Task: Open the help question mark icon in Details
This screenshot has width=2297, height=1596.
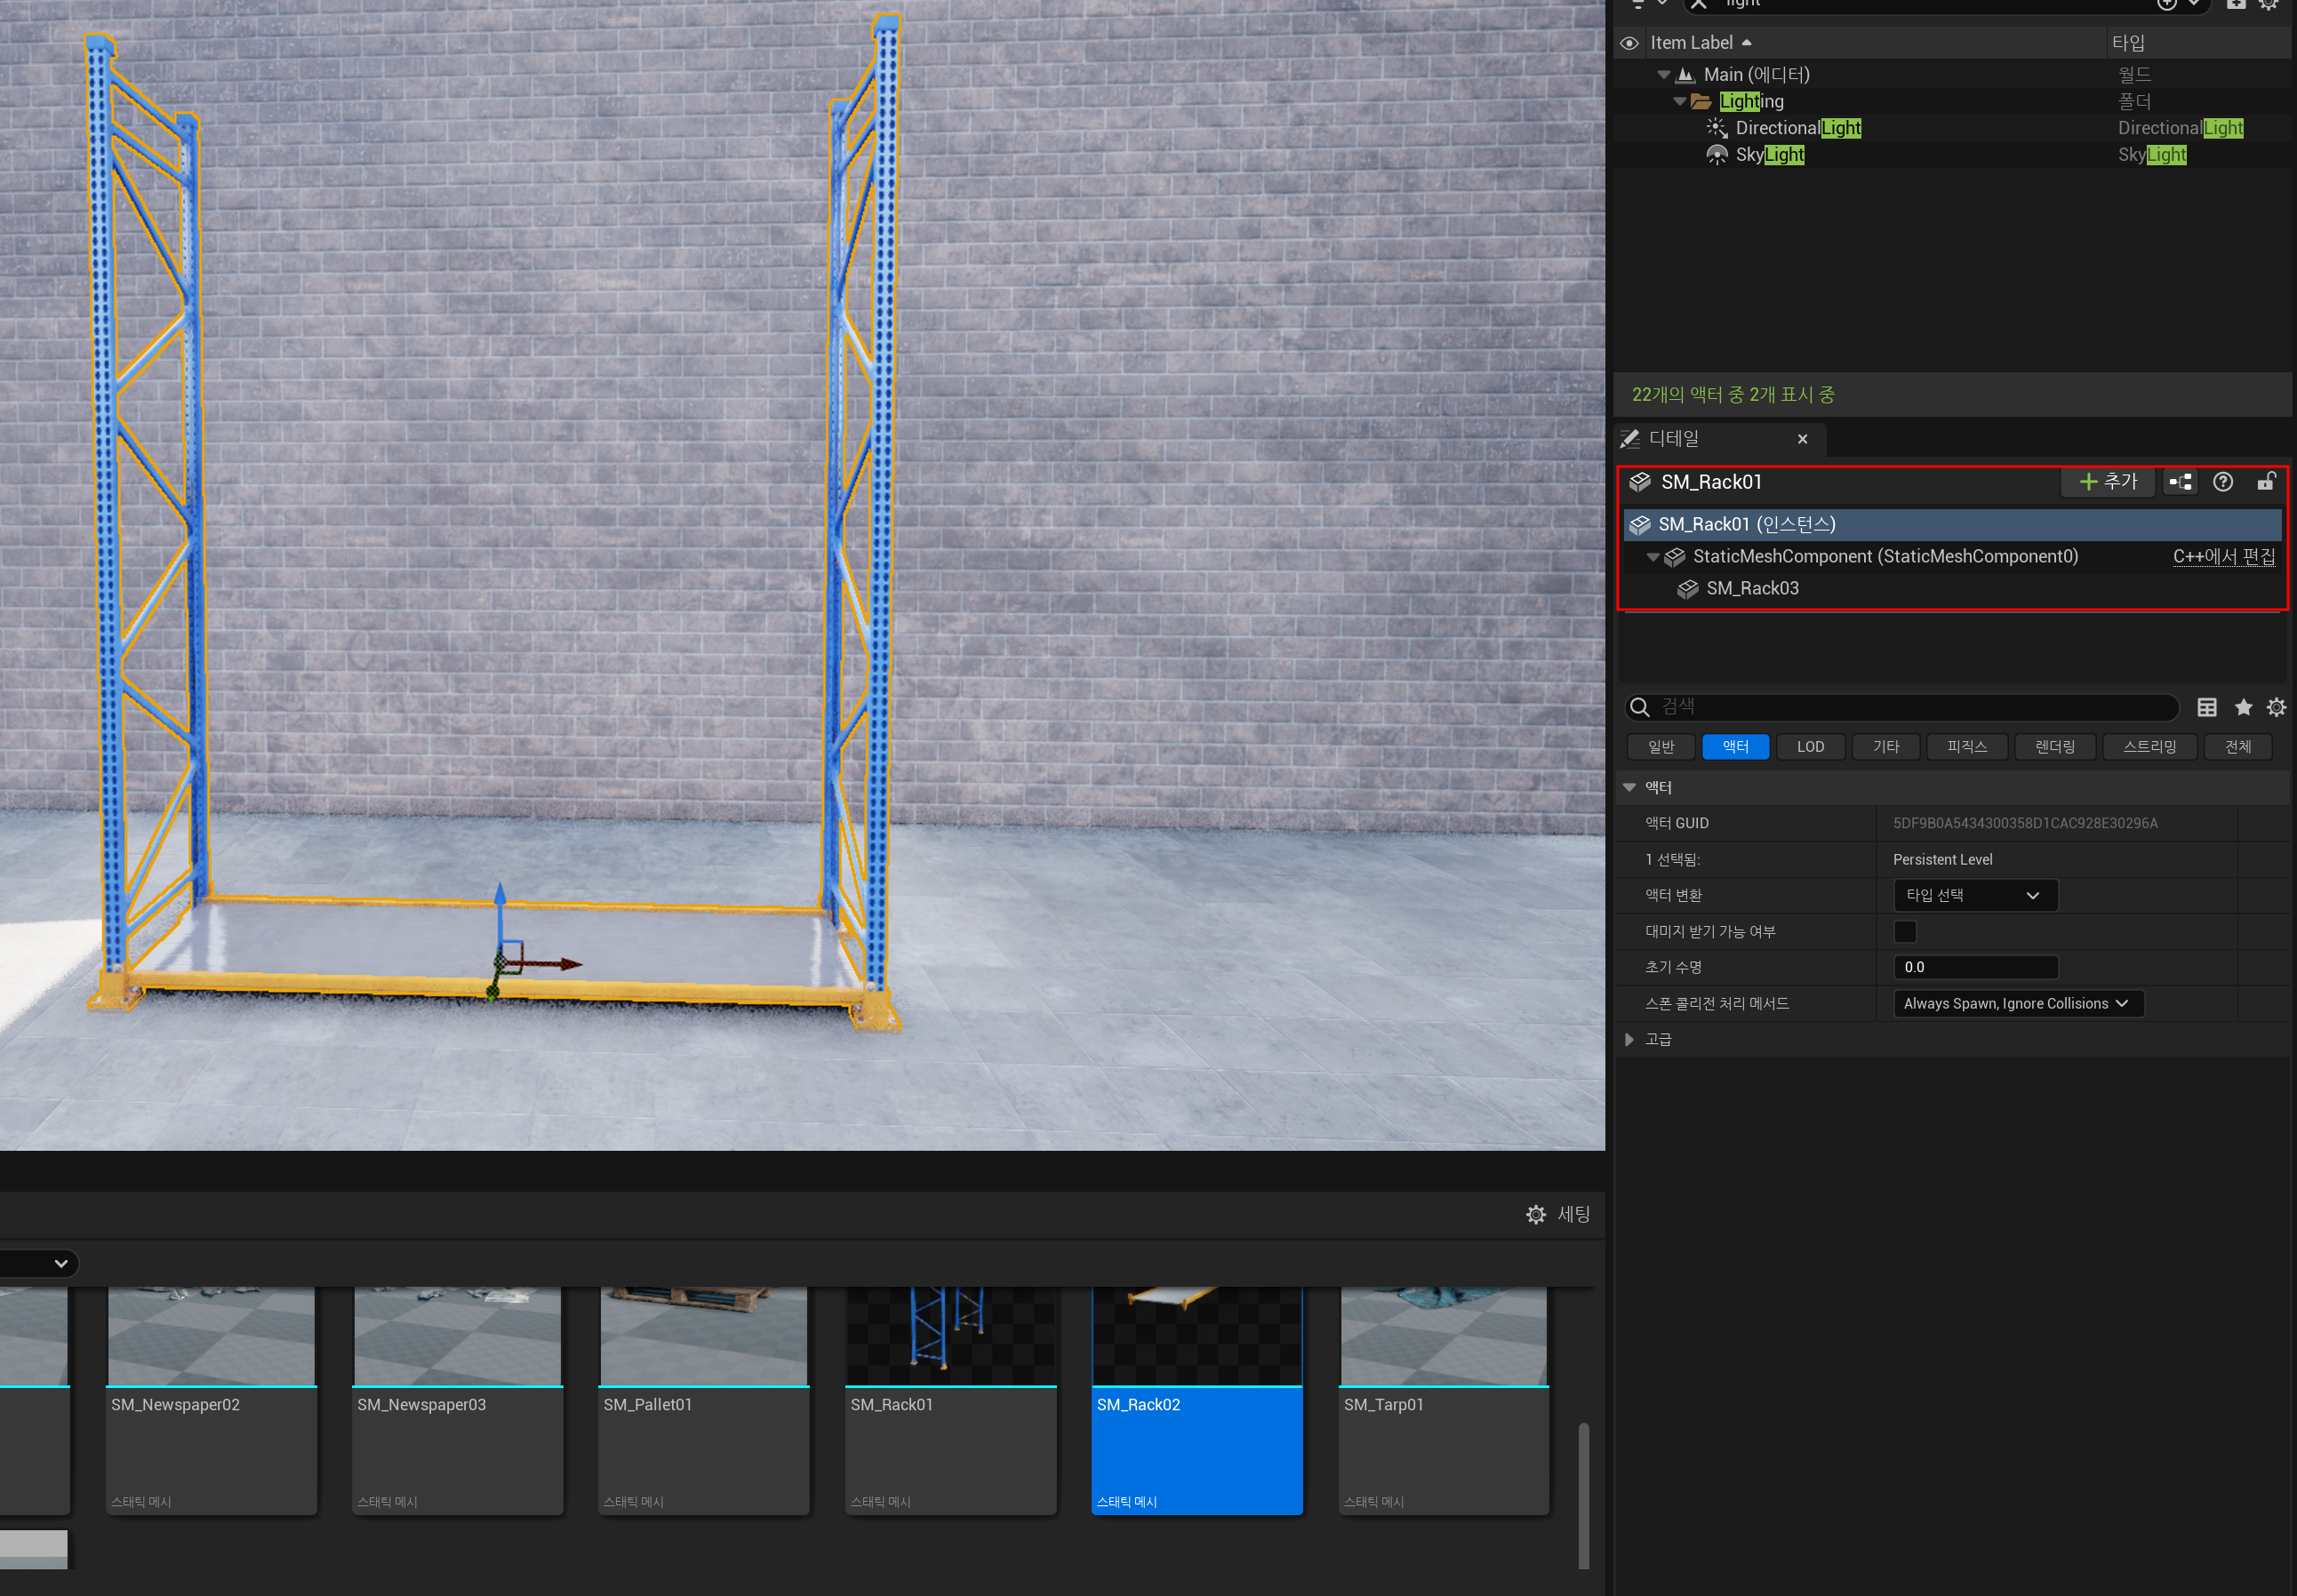Action: click(x=2222, y=482)
